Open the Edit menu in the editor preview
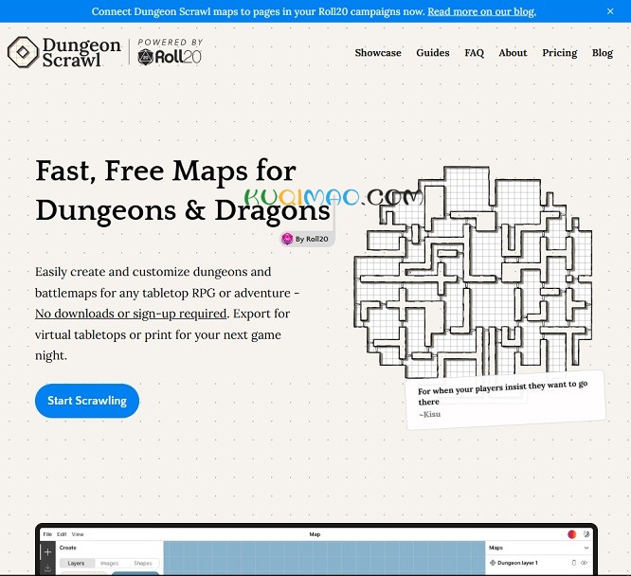The height and width of the screenshot is (576, 631). pos(62,534)
